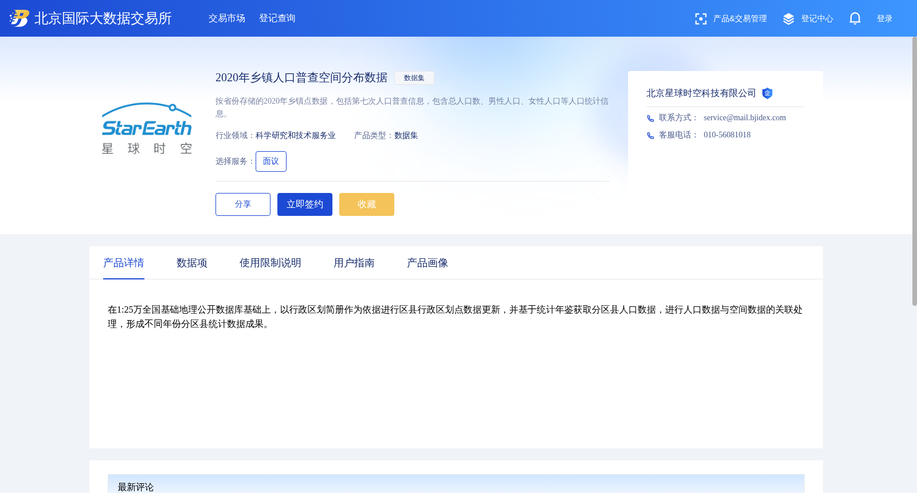Screen dimensions: 917x493
Task: Click the phone icon beside 客服电话
Action: click(x=650, y=136)
